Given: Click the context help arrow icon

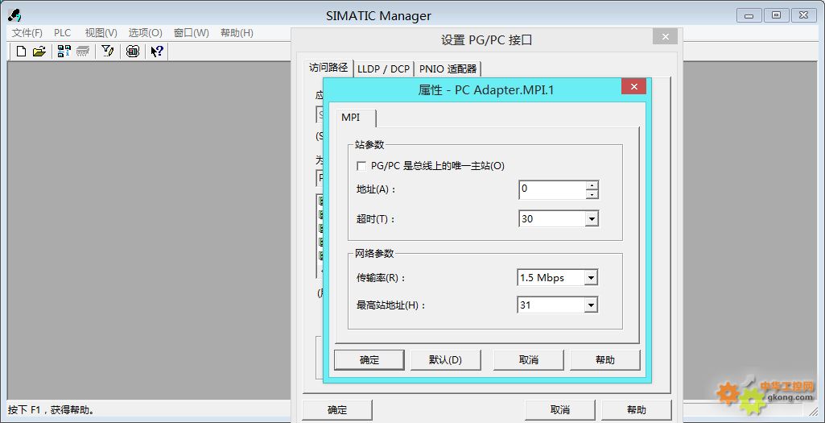Looking at the screenshot, I should 157,51.
